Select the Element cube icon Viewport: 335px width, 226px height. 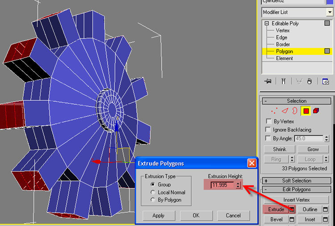click(316, 110)
